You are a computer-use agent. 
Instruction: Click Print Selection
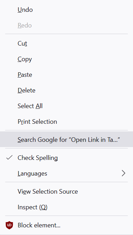(x=66, y=122)
